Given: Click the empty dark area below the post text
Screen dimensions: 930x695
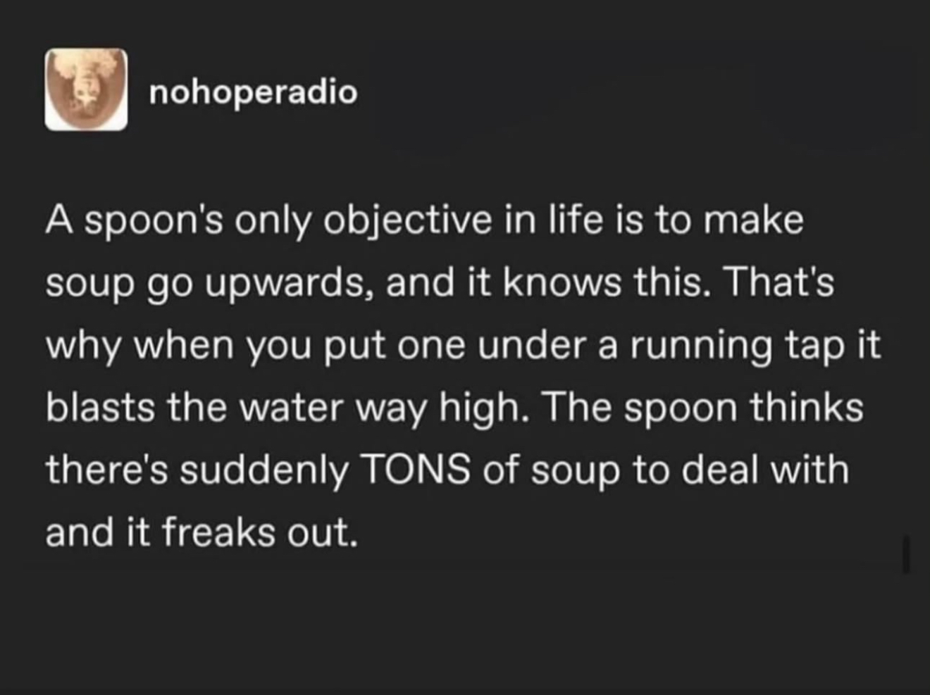Looking at the screenshot, I should [465, 627].
